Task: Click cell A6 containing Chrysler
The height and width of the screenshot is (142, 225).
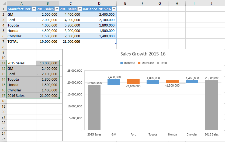Action: pyautogui.click(x=22, y=36)
